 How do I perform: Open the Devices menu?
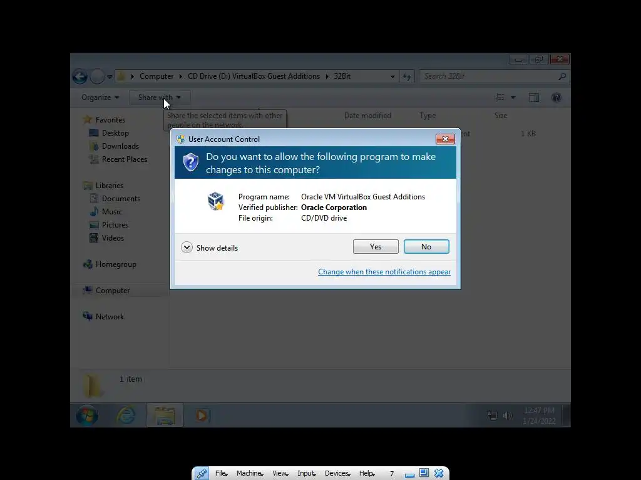tap(337, 474)
